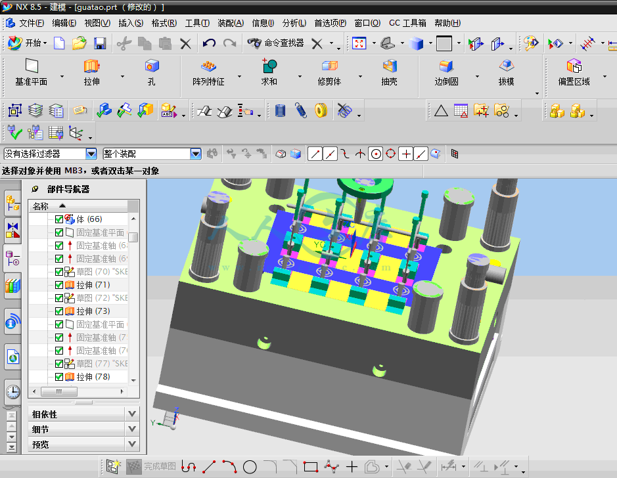Open the 文件(F) menu
The width and height of the screenshot is (617, 478).
pos(32,23)
